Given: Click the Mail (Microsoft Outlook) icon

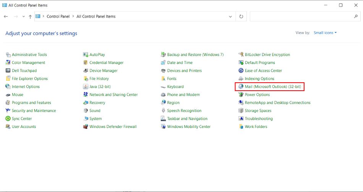Looking at the screenshot, I should 241,87.
